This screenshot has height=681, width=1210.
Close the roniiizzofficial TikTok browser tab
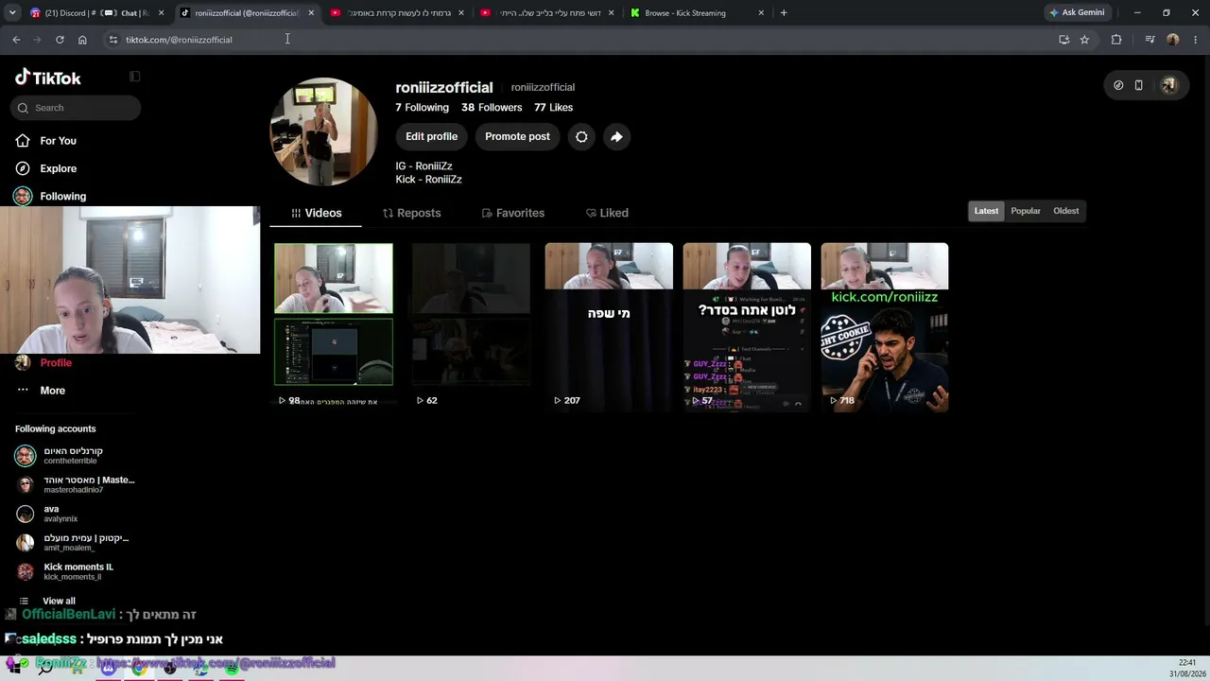coord(311,13)
